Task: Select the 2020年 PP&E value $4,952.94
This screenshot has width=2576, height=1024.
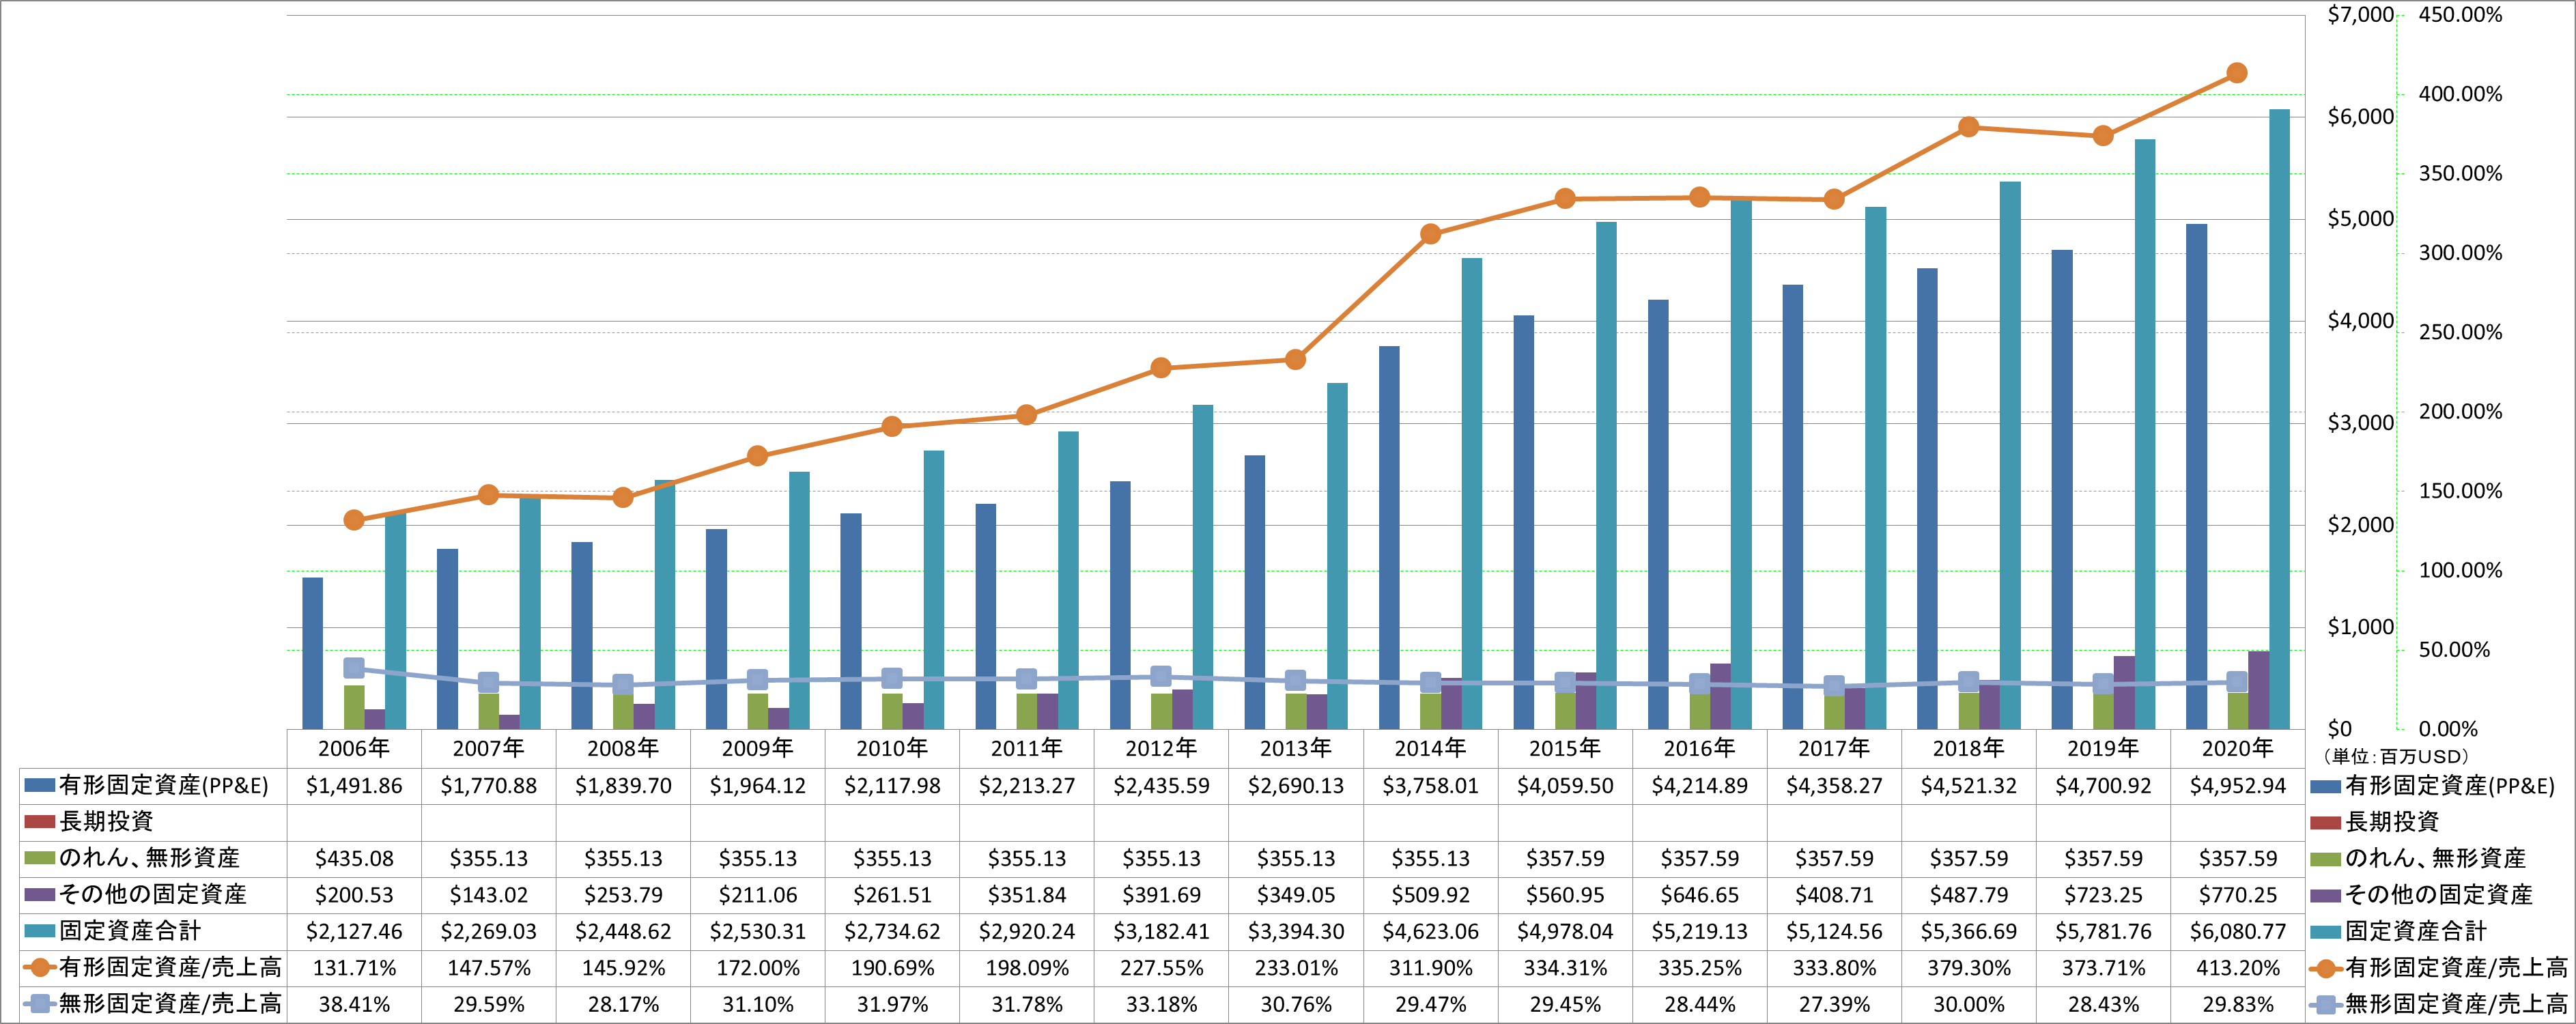Action: click(x=2238, y=786)
